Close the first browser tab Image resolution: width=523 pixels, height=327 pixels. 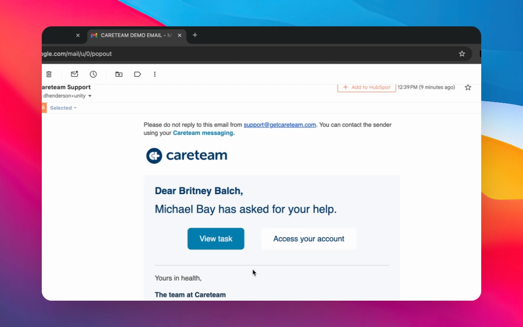tap(78, 35)
